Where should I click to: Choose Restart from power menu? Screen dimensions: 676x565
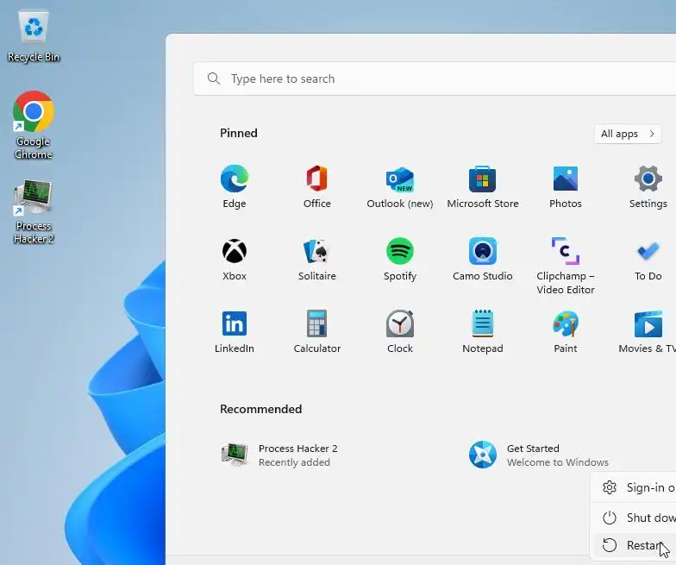[x=635, y=545]
